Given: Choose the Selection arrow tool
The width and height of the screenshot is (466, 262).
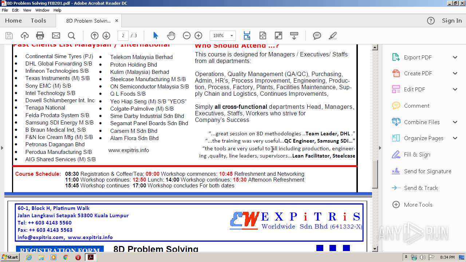Looking at the screenshot, I should click(156, 36).
